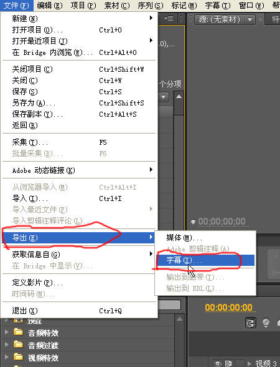Open the 素材(C) menu
280x367 pixels.
click(x=117, y=6)
